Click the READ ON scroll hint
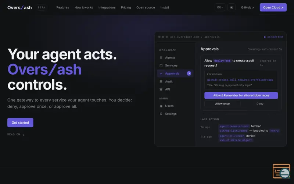 click(x=16, y=134)
